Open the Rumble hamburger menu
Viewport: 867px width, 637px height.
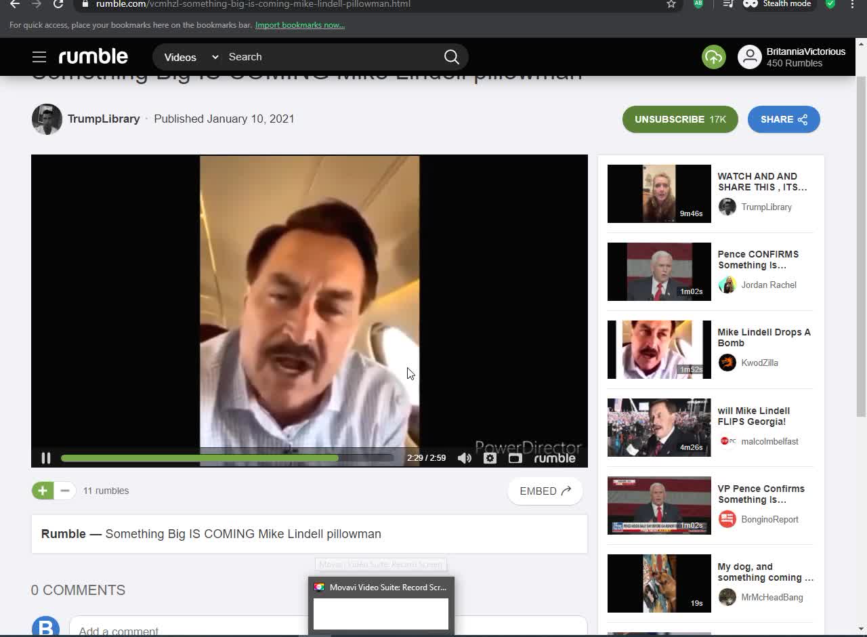pos(39,57)
